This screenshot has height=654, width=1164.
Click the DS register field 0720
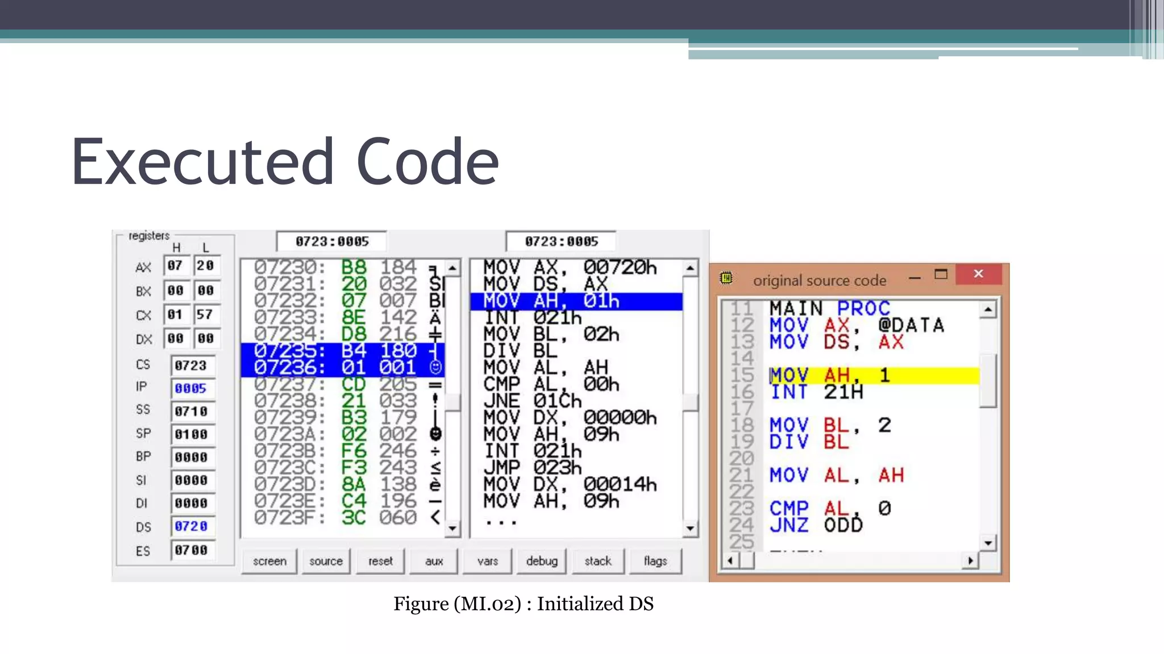click(192, 526)
